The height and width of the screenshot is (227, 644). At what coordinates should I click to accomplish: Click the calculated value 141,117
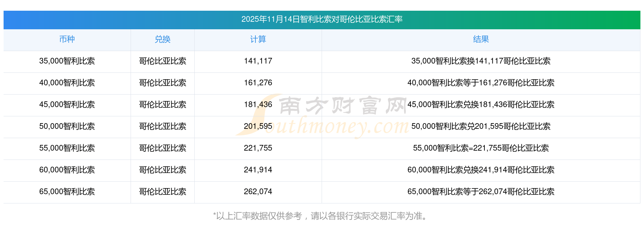coord(258,61)
